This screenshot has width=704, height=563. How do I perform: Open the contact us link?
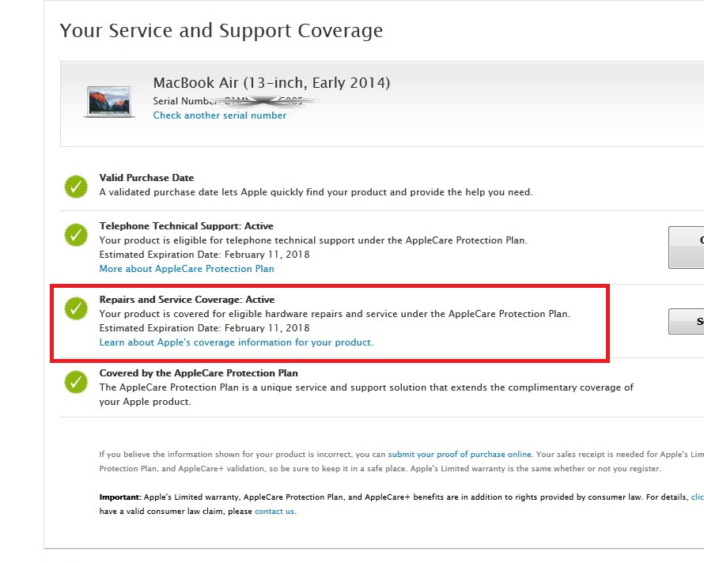pos(274,512)
